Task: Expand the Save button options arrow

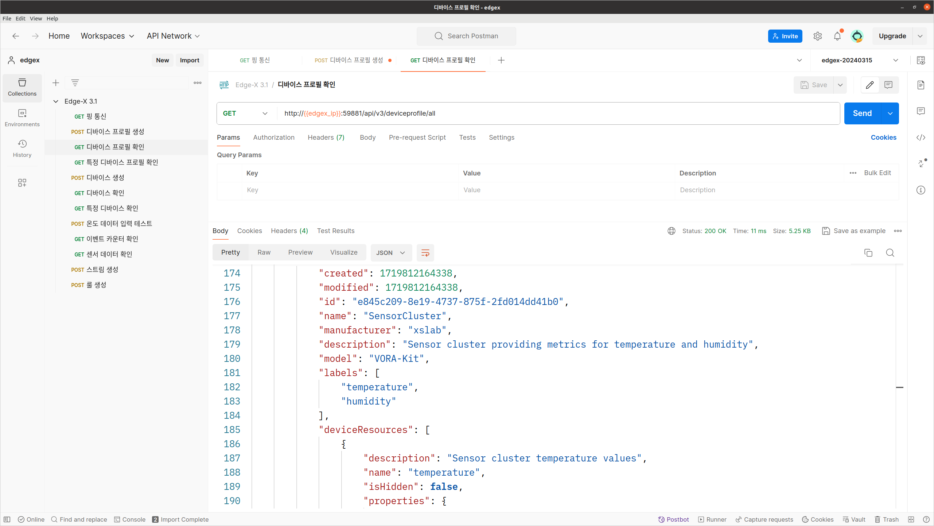Action: (840, 85)
